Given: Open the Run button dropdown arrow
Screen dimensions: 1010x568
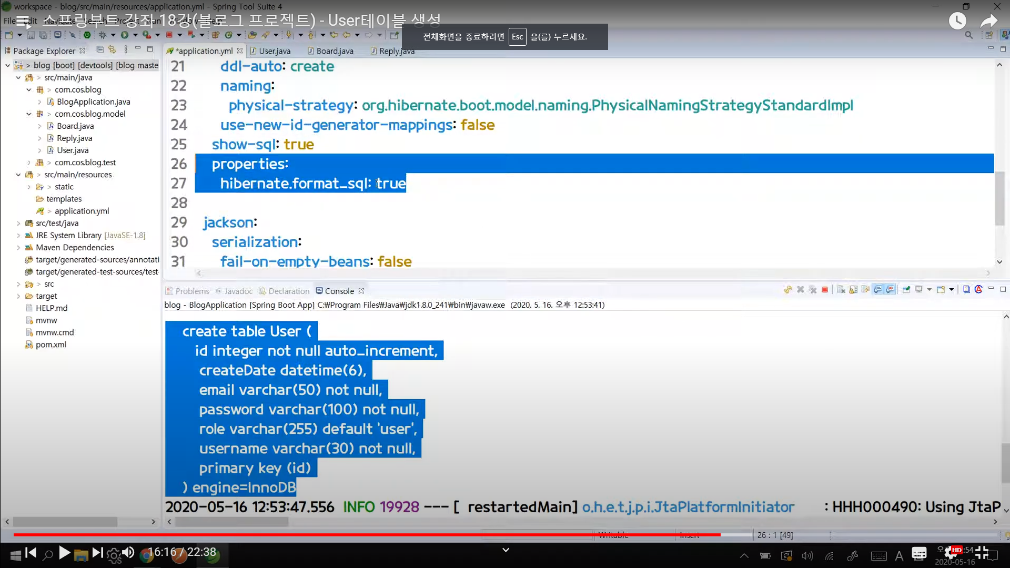Looking at the screenshot, I should click(x=135, y=35).
